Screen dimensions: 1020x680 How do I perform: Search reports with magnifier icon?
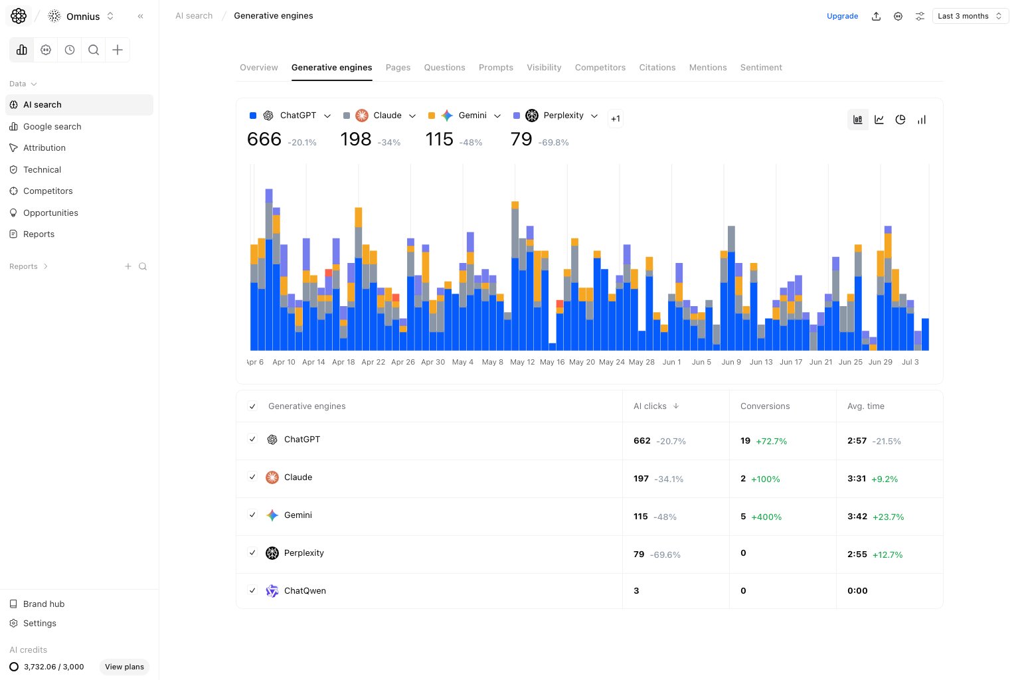143,266
